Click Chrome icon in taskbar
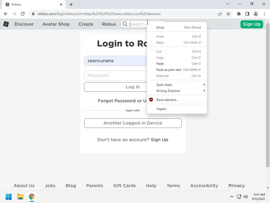The image size is (270, 203). pos(32,197)
